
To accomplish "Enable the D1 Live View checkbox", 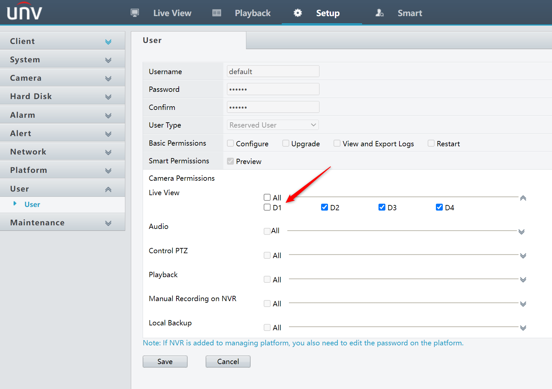I will click(x=267, y=207).
